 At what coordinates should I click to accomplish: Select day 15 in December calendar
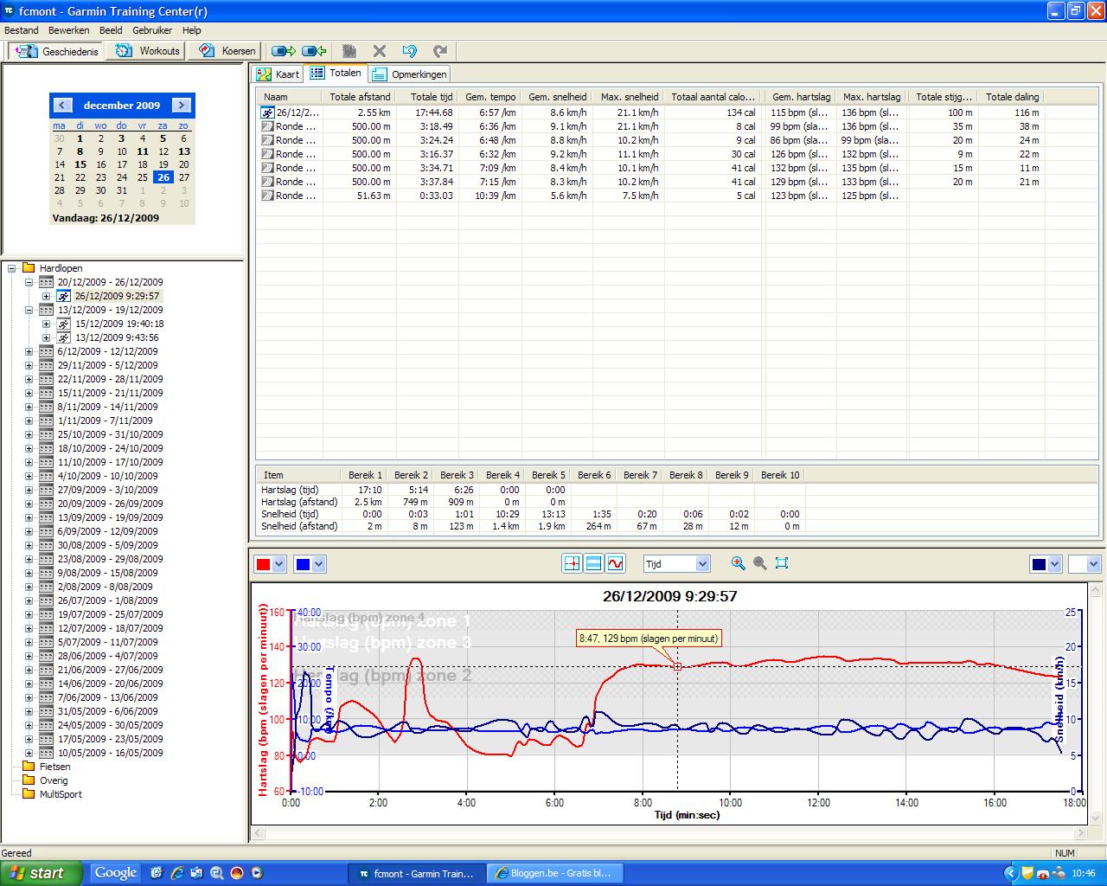tap(80, 164)
